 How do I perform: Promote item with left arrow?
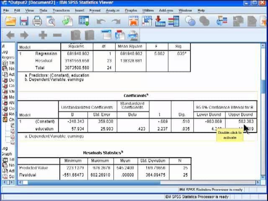click(x=10, y=35)
